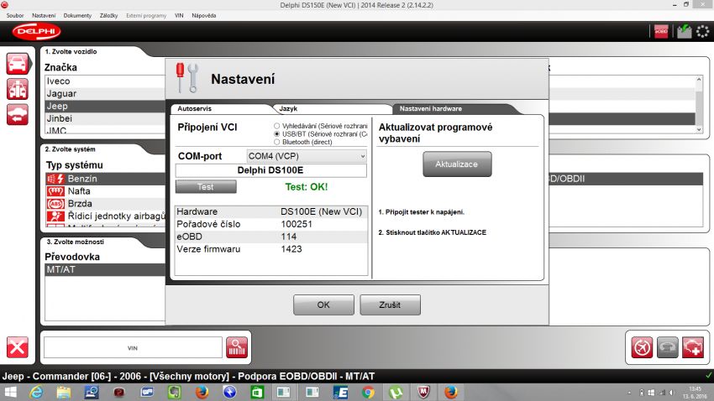Select Jeep in Značka list
The height and width of the screenshot is (401, 714).
click(x=105, y=106)
